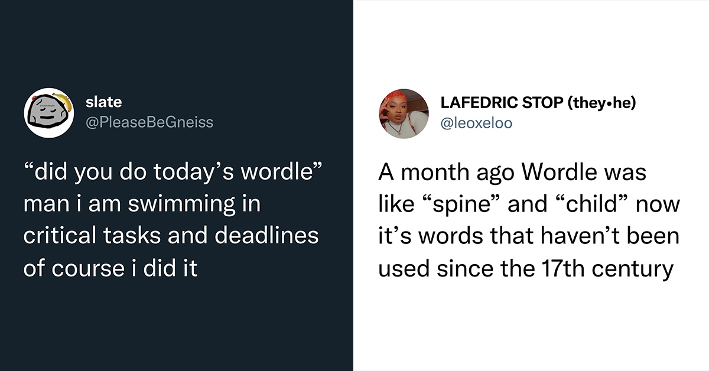Click the line "man i am swimming in"
The width and height of the screenshot is (709, 371).
pos(142,204)
